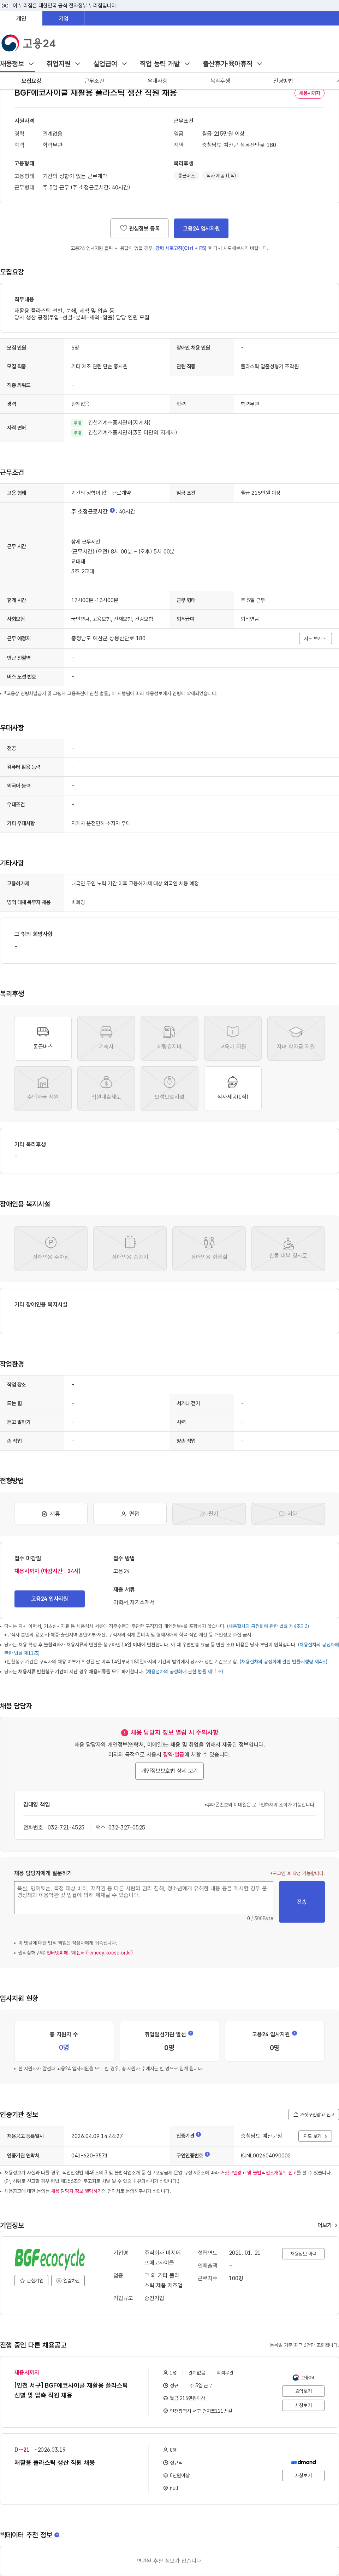Click the top 고용24 입사지원 button
The height and width of the screenshot is (2576, 339).
[x=201, y=228]
